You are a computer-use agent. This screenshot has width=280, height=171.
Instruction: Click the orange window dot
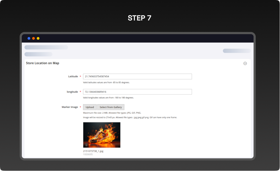pos(33,38)
